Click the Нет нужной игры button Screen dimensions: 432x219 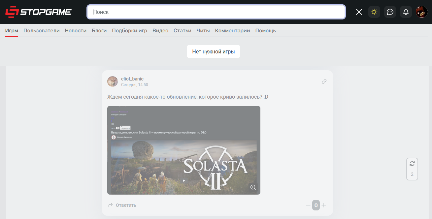214,51
